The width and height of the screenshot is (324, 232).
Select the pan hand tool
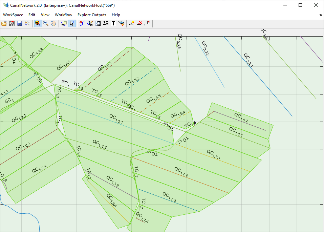[53, 23]
